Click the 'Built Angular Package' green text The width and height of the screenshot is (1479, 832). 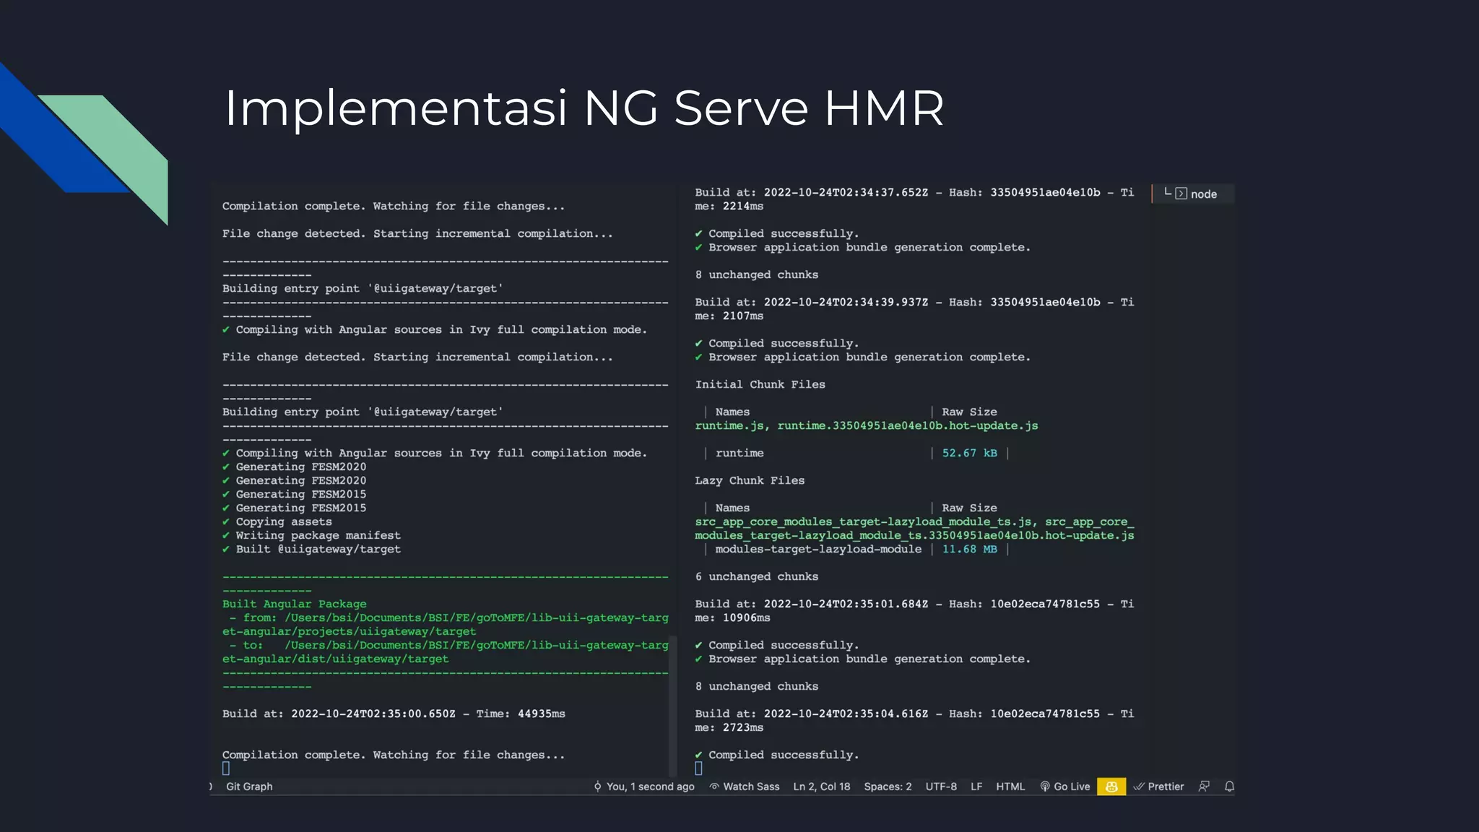294,604
